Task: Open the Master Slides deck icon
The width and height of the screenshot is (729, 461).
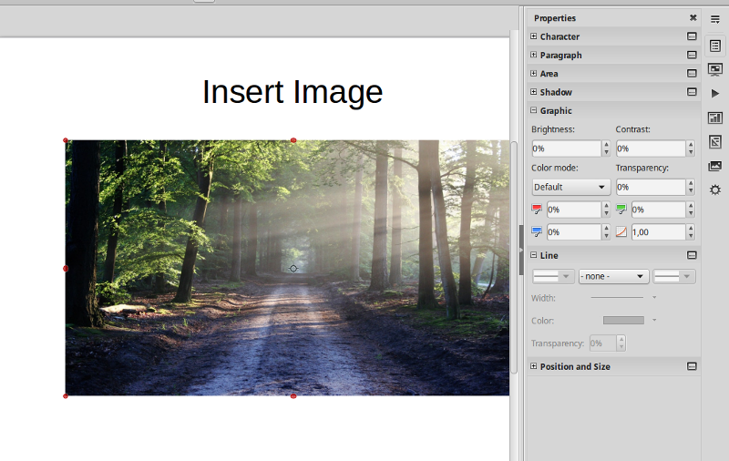Action: tap(715, 118)
